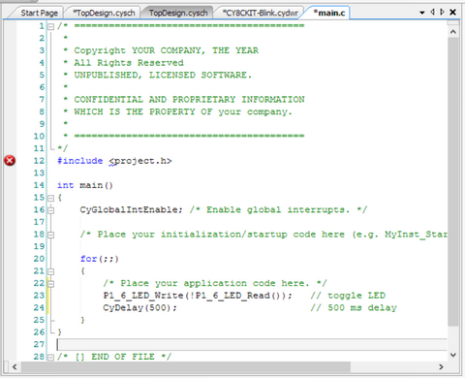Click 'Place your application code here' comment
The height and width of the screenshot is (378, 465).
click(x=215, y=283)
